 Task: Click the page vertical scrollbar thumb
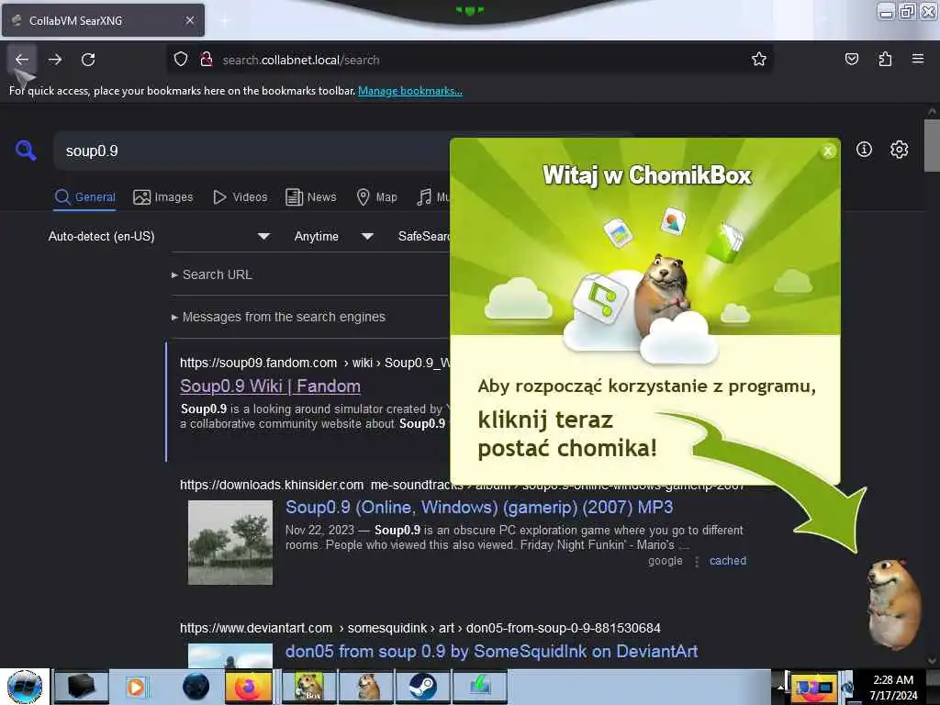932,145
